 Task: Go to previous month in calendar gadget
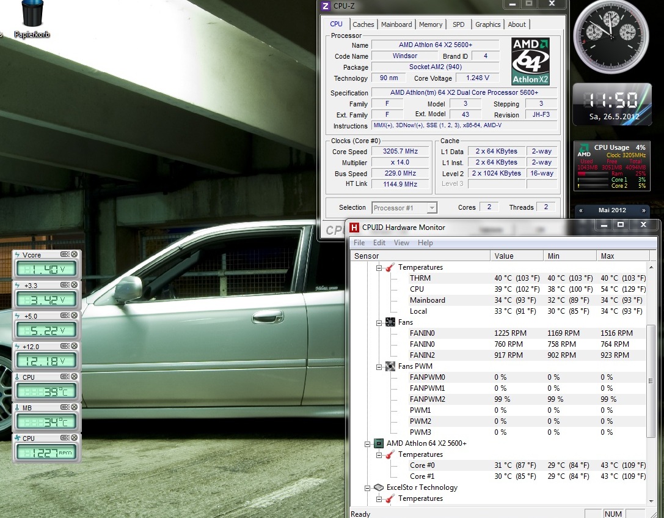click(581, 210)
